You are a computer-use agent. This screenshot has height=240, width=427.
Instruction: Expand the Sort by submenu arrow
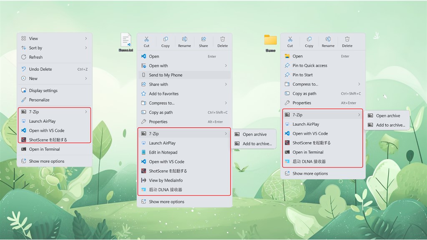click(86, 48)
